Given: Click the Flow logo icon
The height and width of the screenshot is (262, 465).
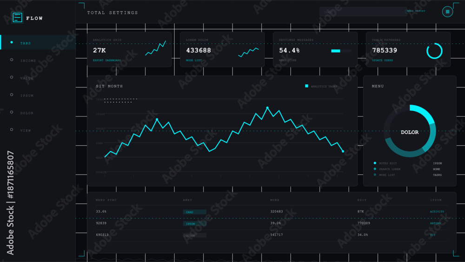Looking at the screenshot, I should (17, 18).
